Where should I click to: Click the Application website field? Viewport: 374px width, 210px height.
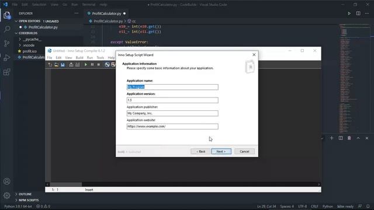point(172,127)
